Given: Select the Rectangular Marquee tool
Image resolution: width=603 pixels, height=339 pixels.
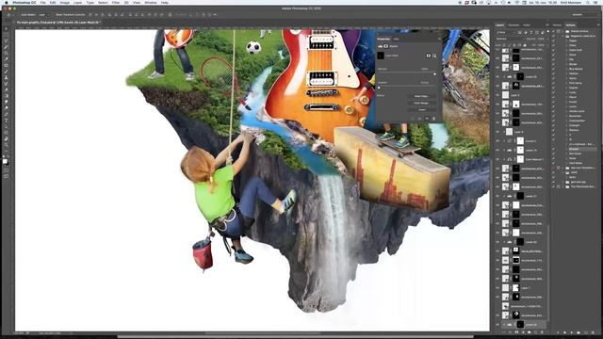Looking at the screenshot, I should (x=6, y=35).
